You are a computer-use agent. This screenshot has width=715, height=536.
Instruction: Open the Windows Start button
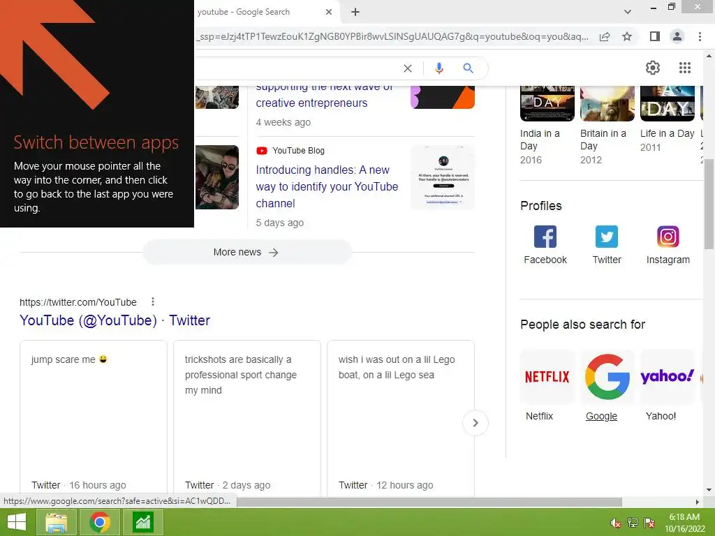pyautogui.click(x=17, y=522)
